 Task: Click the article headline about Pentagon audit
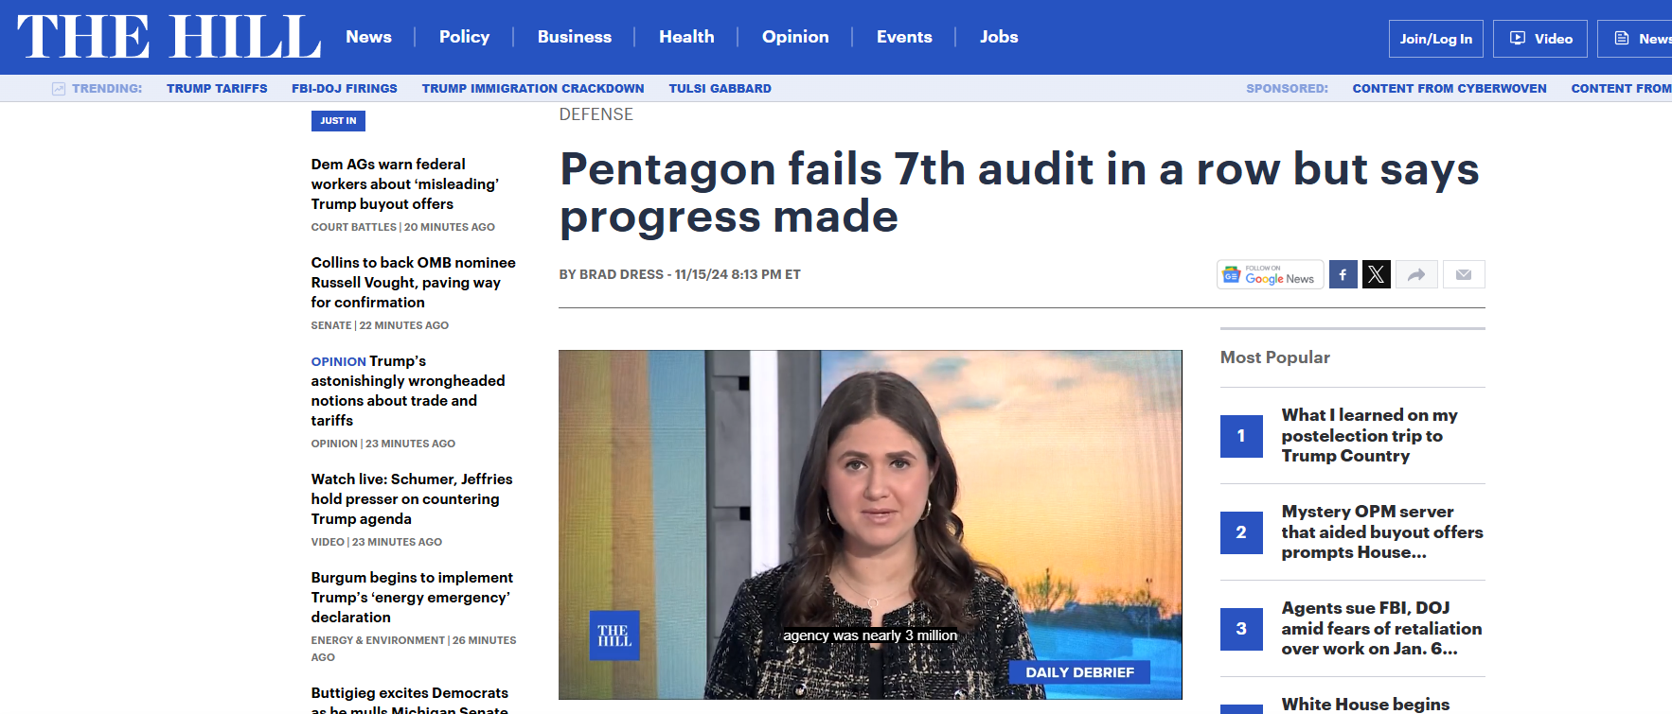tap(1020, 193)
